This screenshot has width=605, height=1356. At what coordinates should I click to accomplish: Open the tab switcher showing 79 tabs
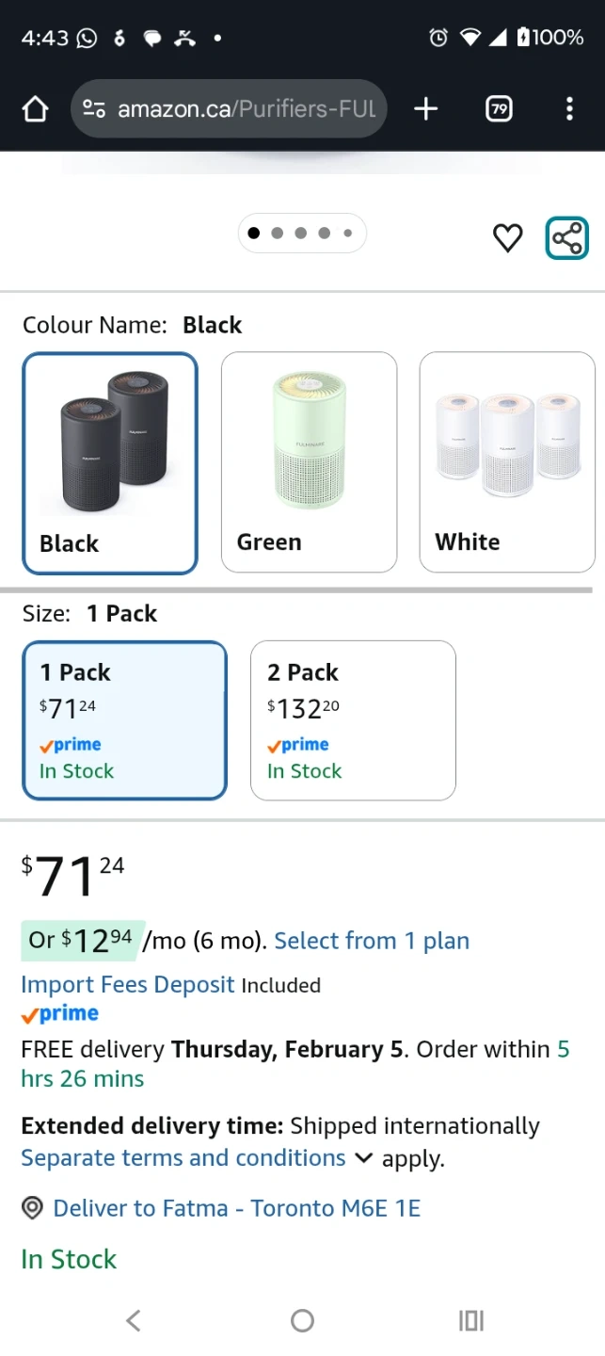click(499, 109)
